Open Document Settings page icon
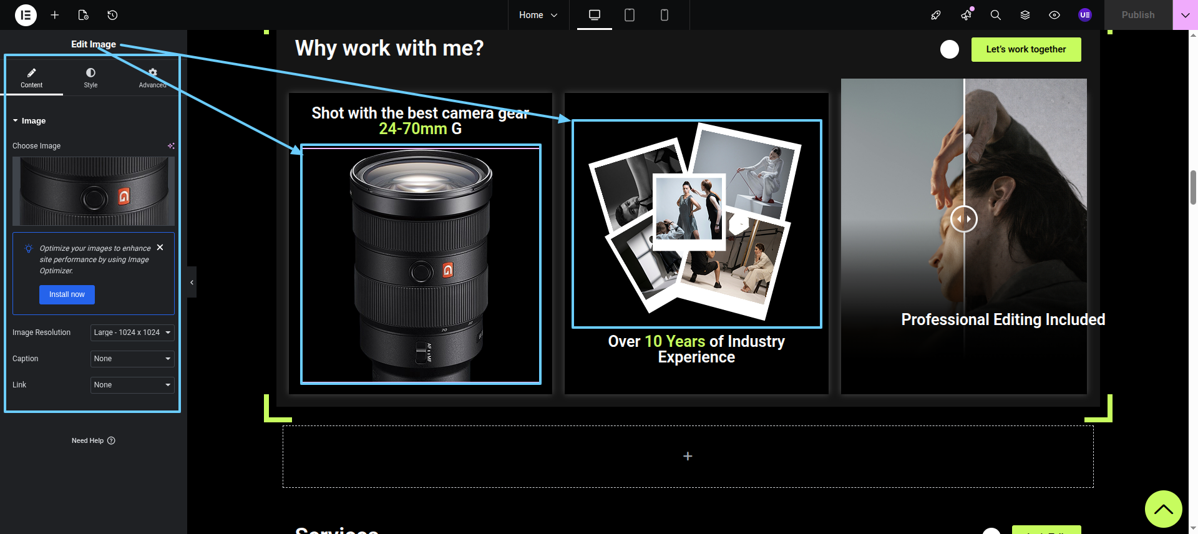The width and height of the screenshot is (1198, 534). pos(83,15)
